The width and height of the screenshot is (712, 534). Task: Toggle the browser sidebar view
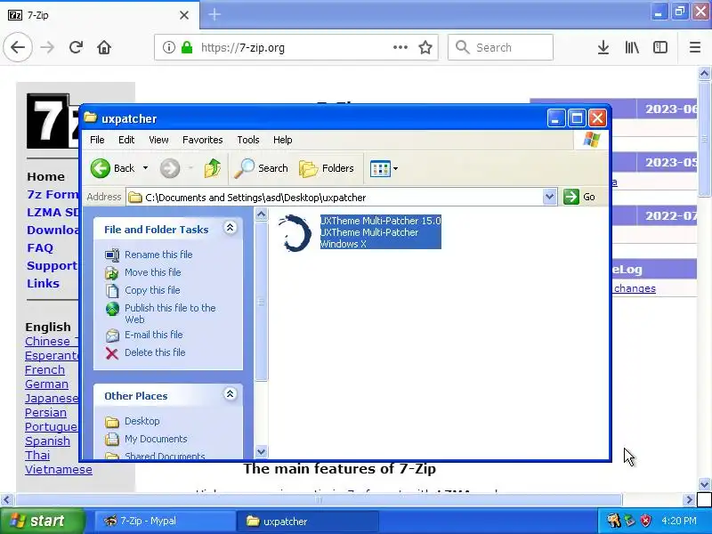660,47
